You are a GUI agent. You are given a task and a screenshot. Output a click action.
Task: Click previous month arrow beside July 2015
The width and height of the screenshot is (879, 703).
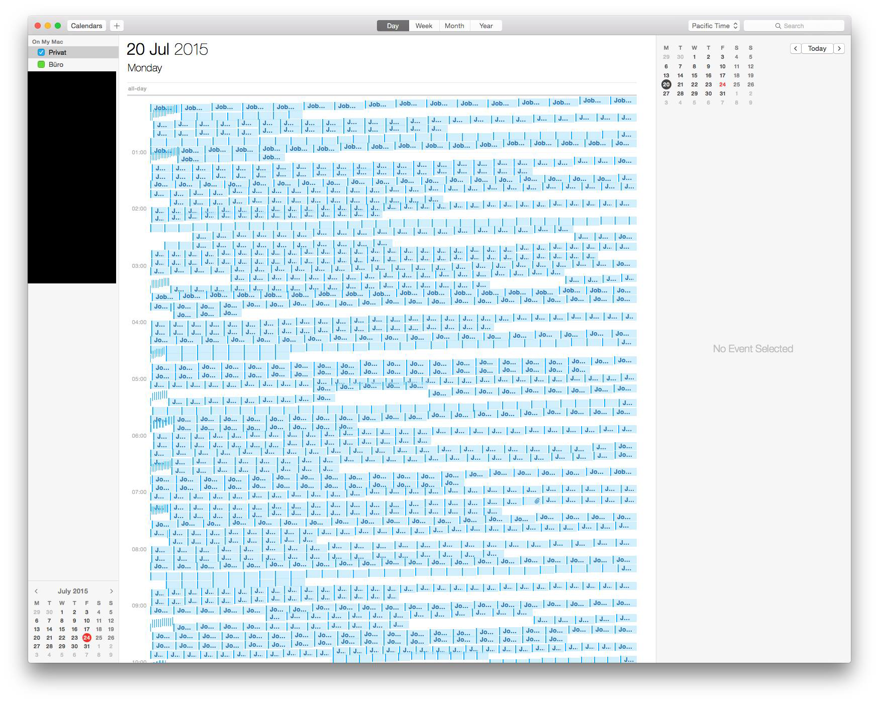(36, 591)
